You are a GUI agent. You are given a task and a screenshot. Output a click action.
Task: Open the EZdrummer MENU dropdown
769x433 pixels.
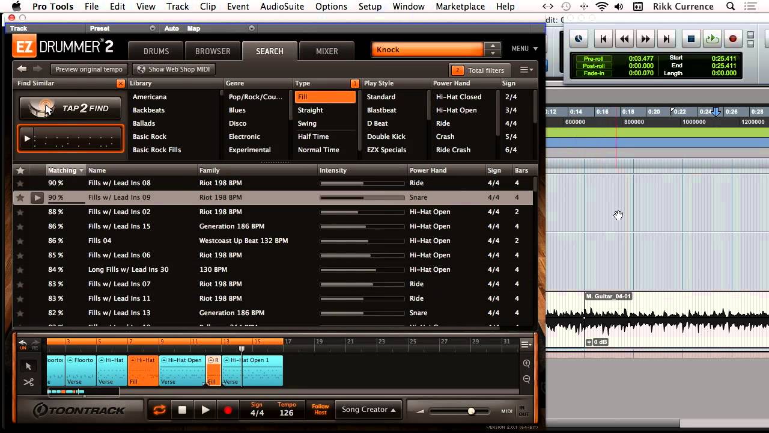coord(524,49)
